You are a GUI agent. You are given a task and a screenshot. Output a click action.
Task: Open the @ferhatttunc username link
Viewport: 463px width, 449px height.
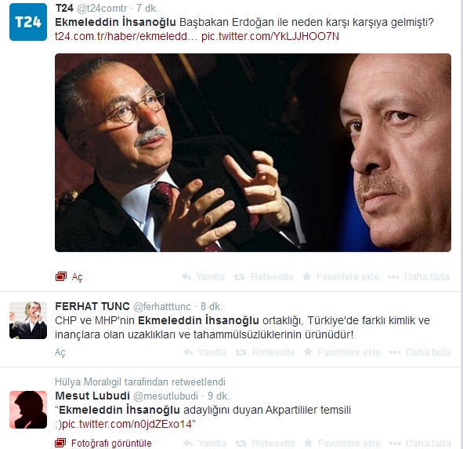point(162,307)
